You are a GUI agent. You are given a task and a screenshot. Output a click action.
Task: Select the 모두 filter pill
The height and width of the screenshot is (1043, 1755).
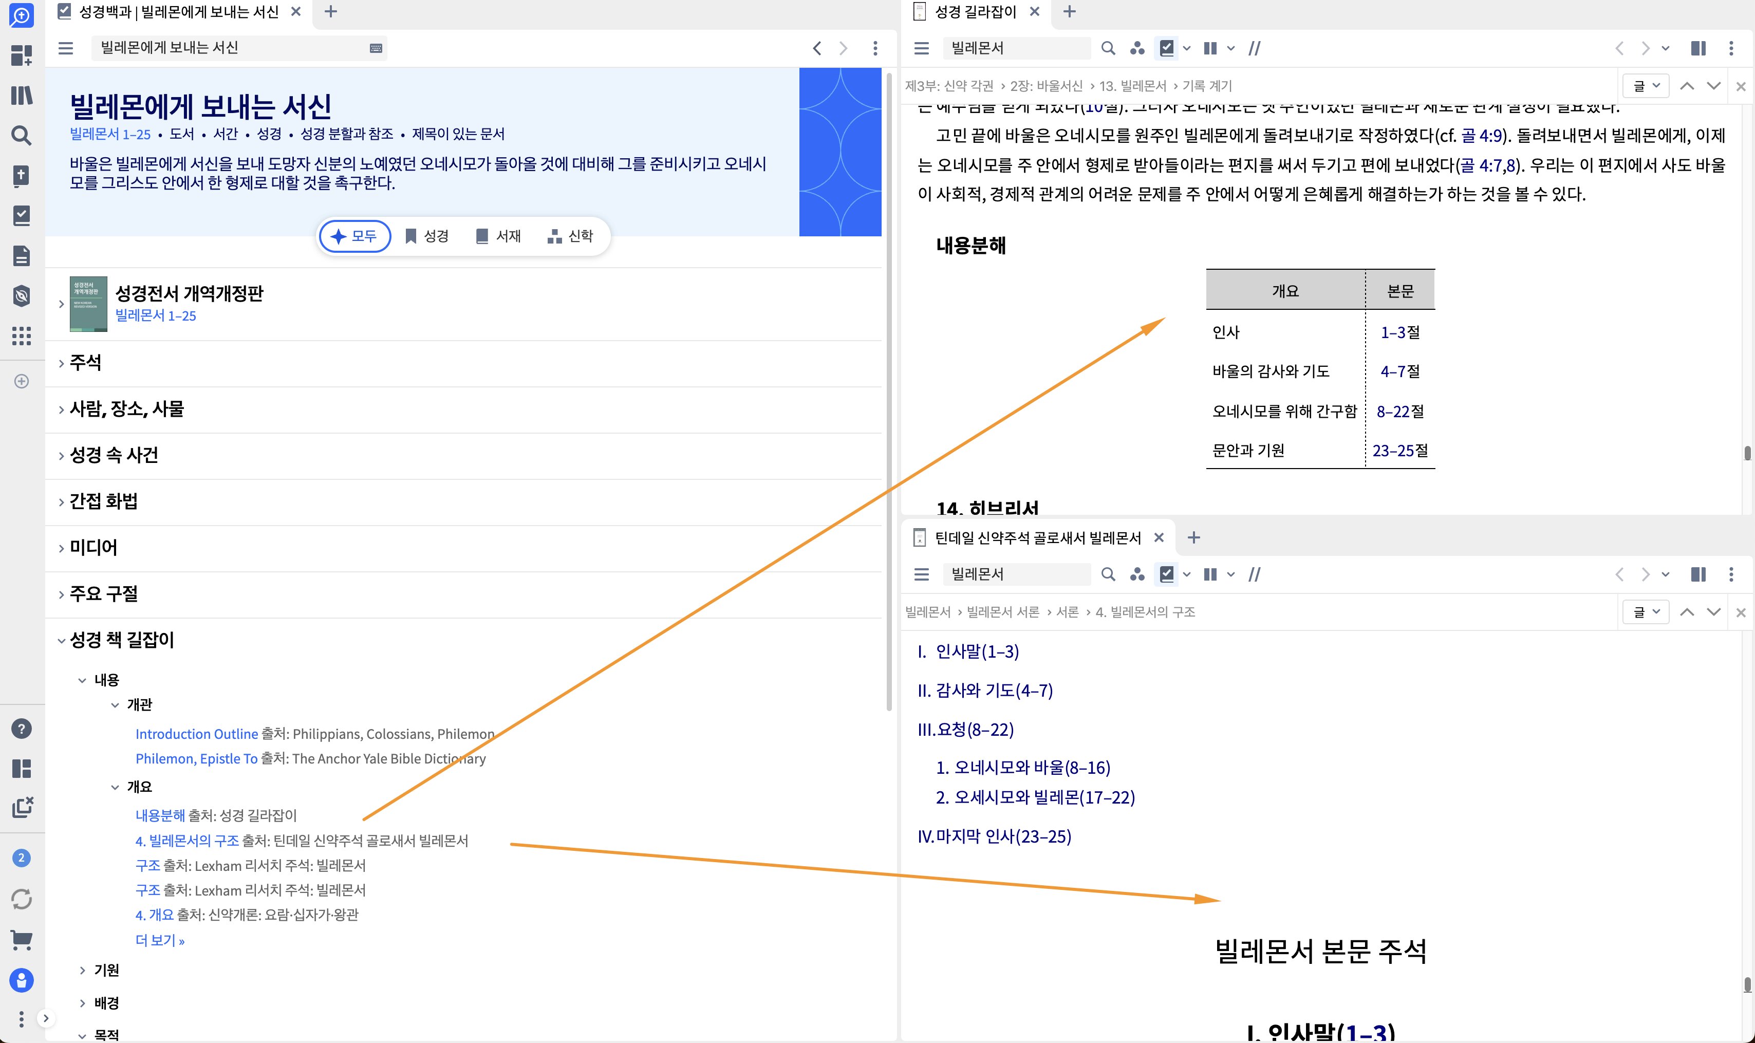coord(355,236)
